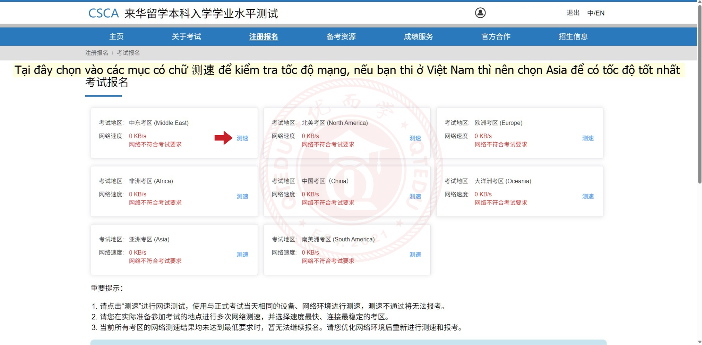
Task: Open 招生信息 navigation item
Action: 573,37
